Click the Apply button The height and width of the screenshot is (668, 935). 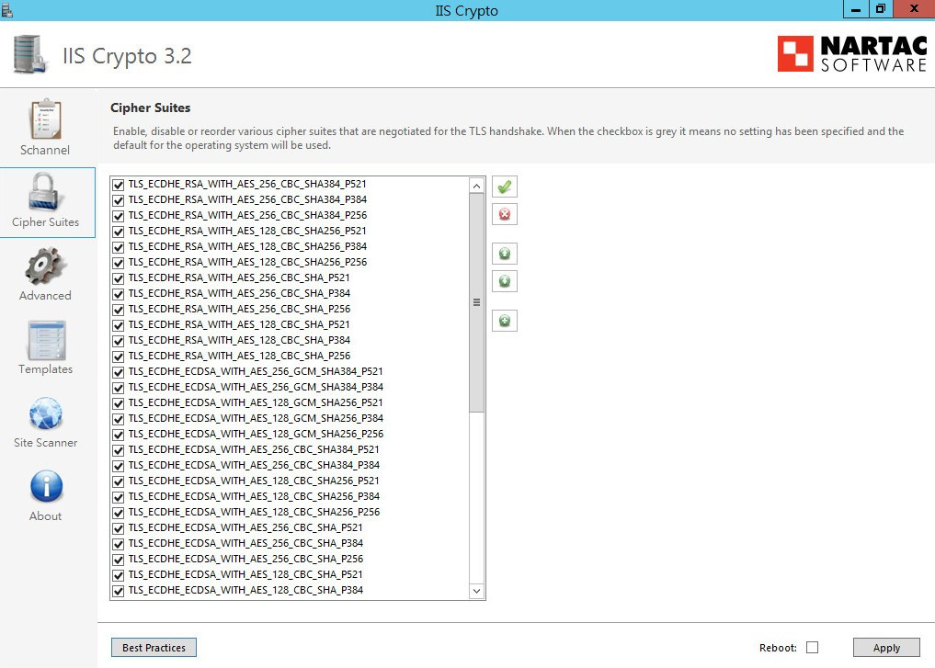pyautogui.click(x=886, y=647)
